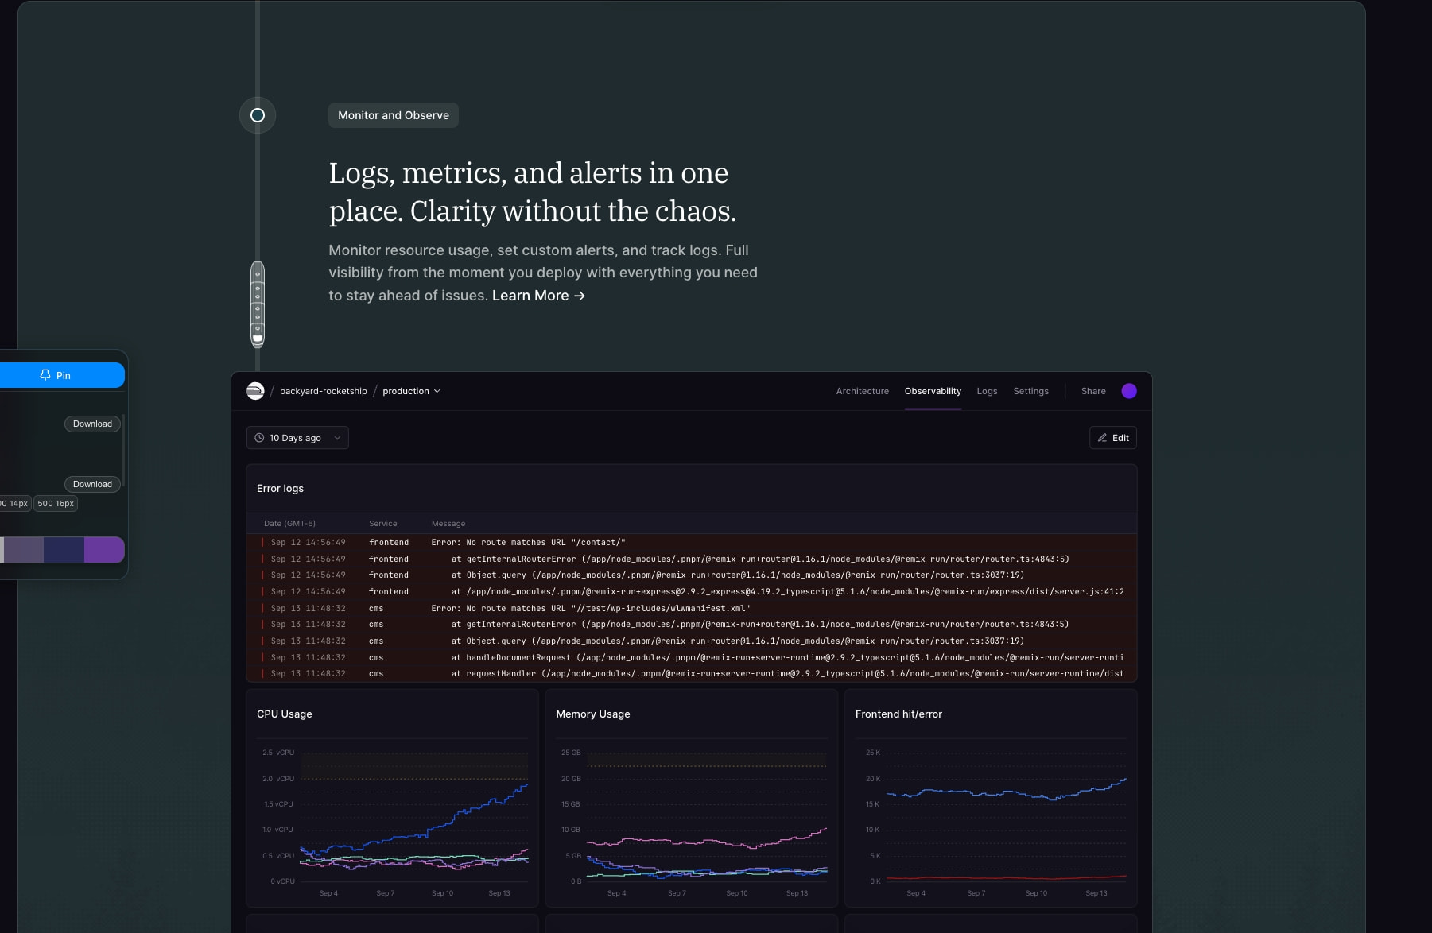Click the timeline circle marker
The image size is (1432, 933).
258,115
